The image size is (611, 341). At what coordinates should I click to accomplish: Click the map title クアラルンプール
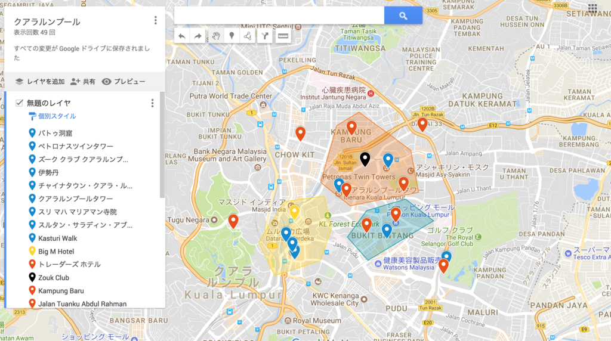point(47,22)
